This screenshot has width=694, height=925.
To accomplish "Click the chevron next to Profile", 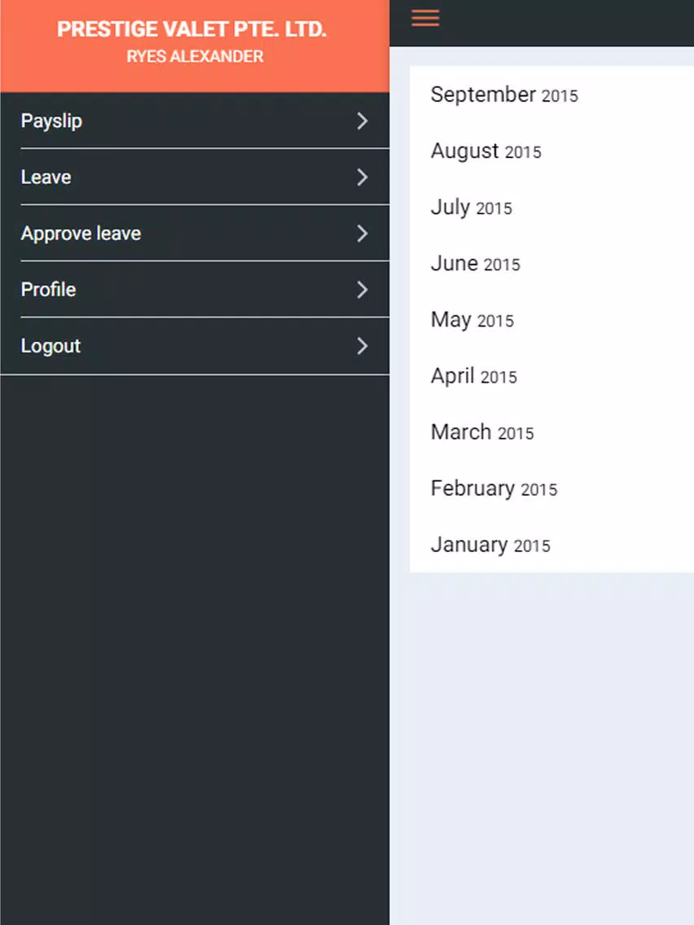I will 362,290.
